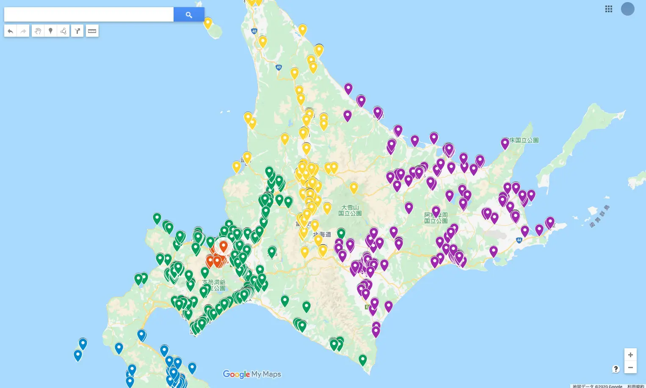Zoom in with the plus button
This screenshot has height=388, width=646.
(630, 355)
